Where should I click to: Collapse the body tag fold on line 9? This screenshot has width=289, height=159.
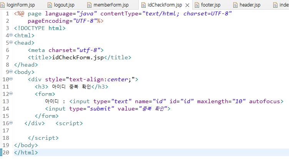click(x=11, y=72)
